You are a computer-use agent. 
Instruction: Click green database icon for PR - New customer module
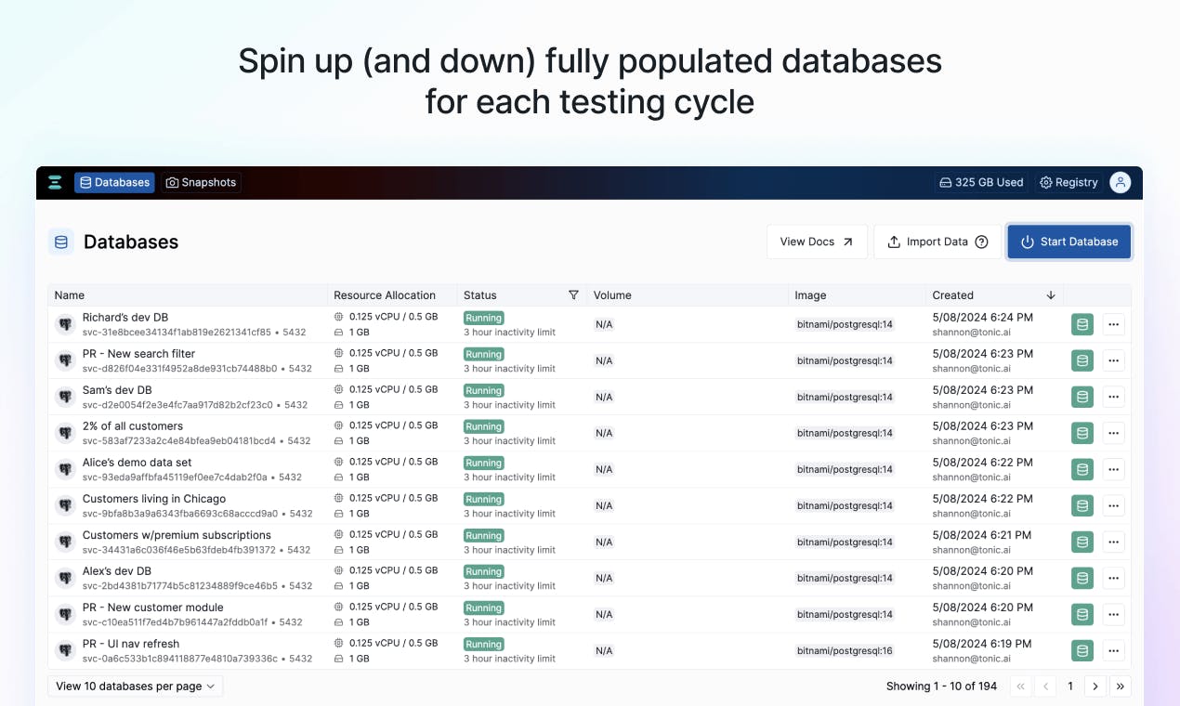point(1082,614)
